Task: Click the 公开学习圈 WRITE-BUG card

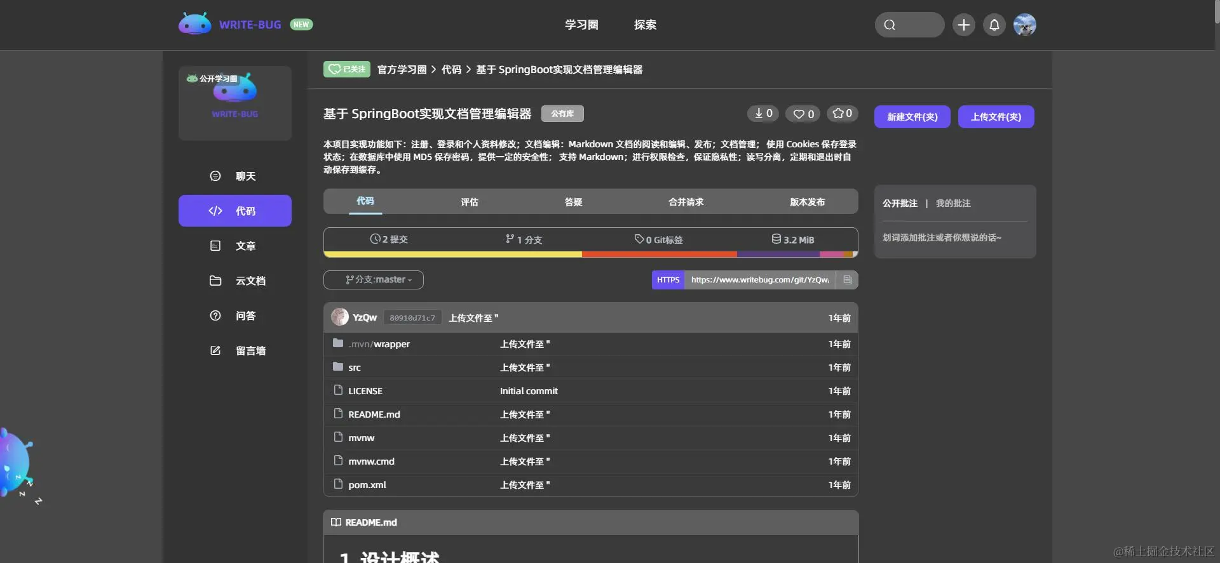Action: pyautogui.click(x=235, y=103)
